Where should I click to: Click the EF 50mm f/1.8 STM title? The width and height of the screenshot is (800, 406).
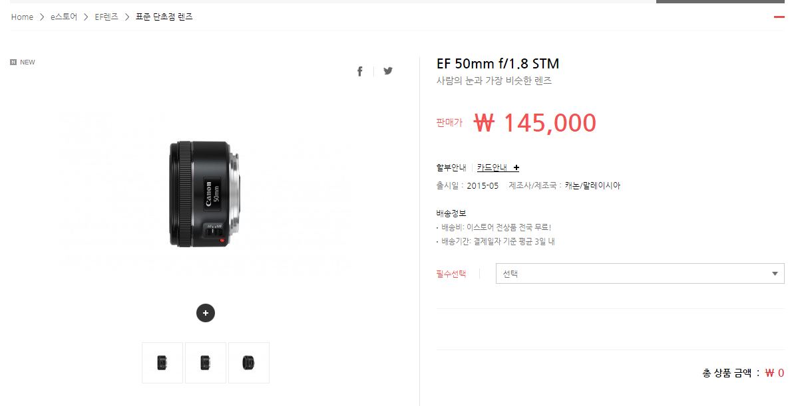point(498,64)
